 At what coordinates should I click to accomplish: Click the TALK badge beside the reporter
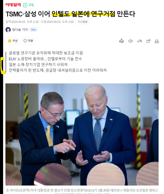[33, 30]
